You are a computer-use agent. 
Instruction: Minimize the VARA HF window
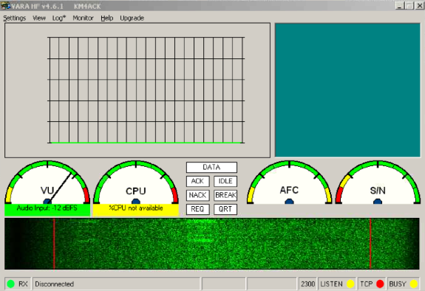click(400, 5)
